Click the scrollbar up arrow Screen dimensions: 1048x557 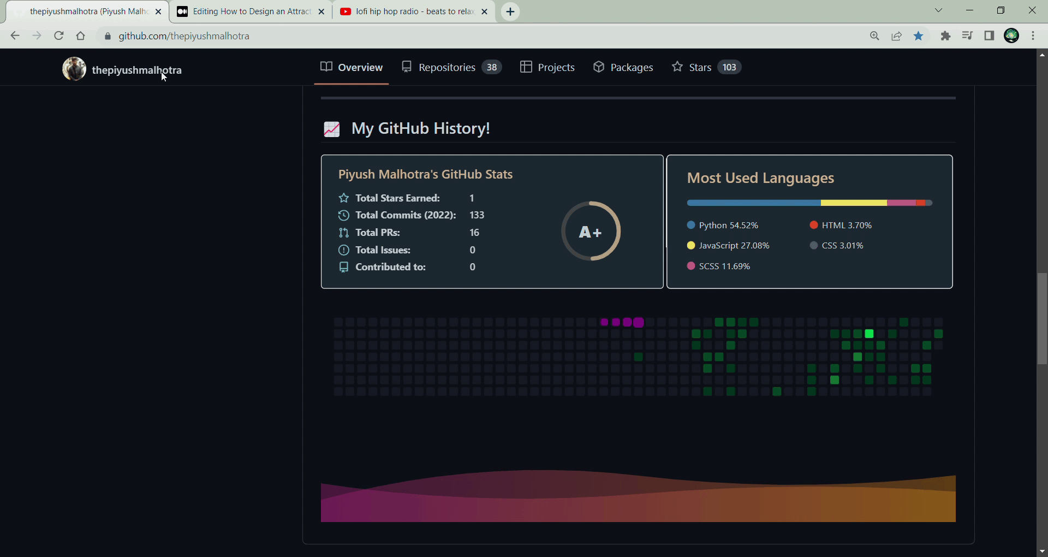pos(1042,55)
